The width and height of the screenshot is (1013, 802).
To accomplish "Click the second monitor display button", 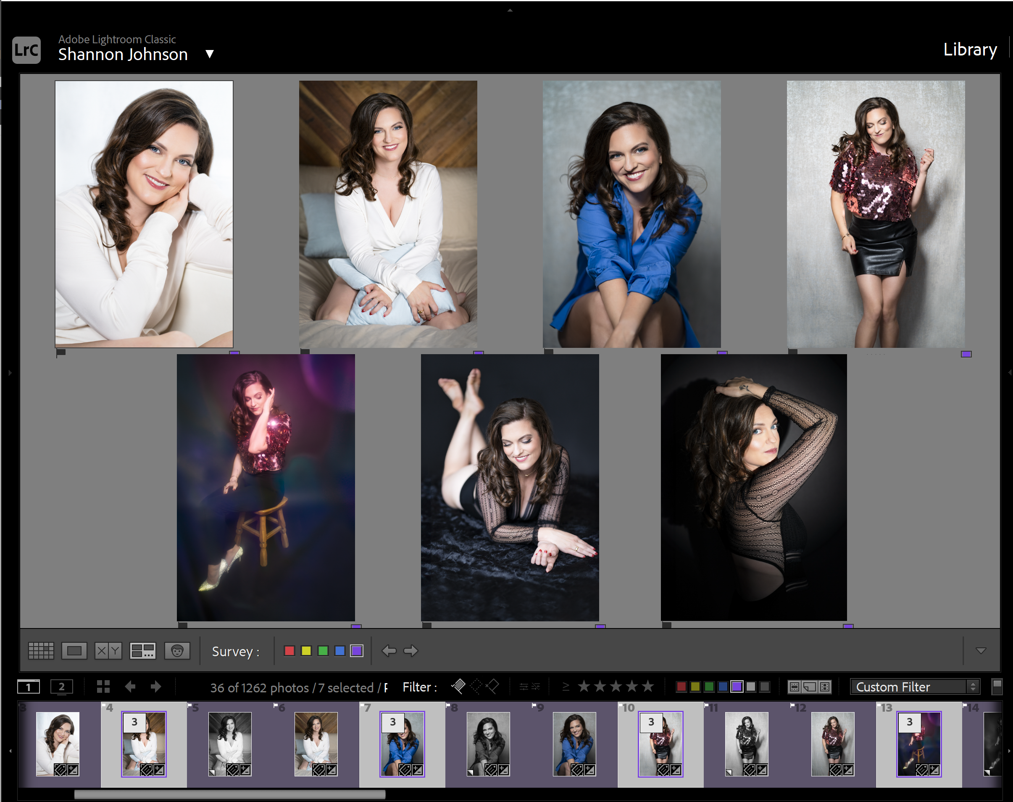I will (61, 687).
